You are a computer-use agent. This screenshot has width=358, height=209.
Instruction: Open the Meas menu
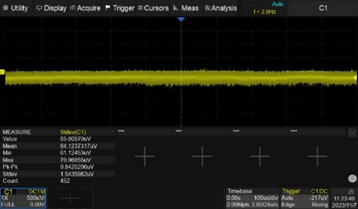[x=186, y=8]
